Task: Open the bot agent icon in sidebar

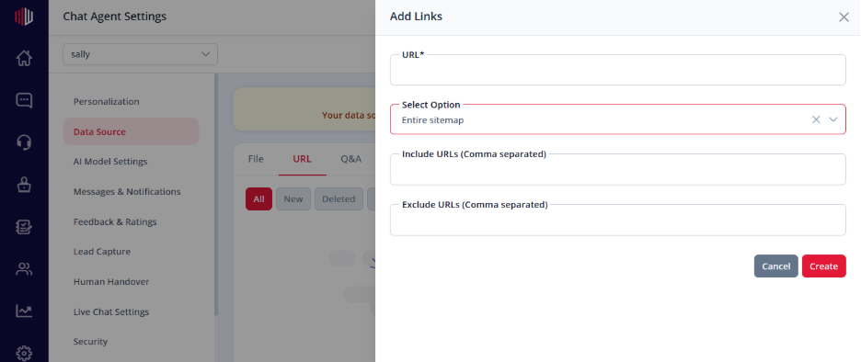Action: (x=24, y=185)
